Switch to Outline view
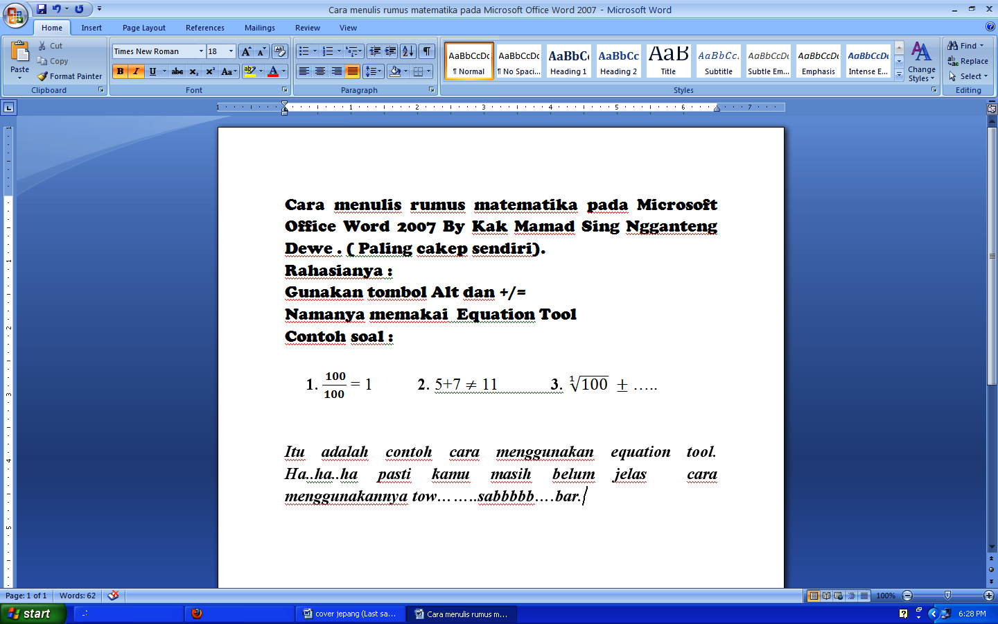 pyautogui.click(x=851, y=596)
